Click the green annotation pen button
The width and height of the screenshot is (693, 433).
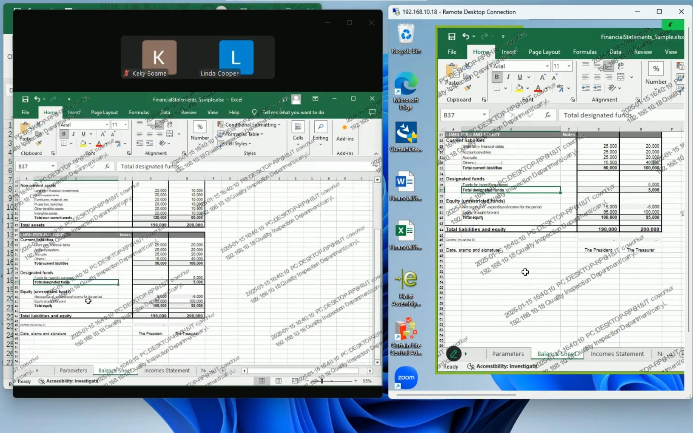tap(454, 354)
